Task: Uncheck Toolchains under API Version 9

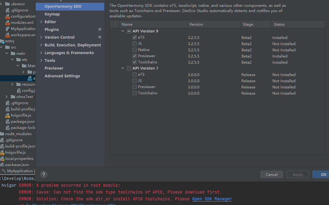Action: pos(135,62)
